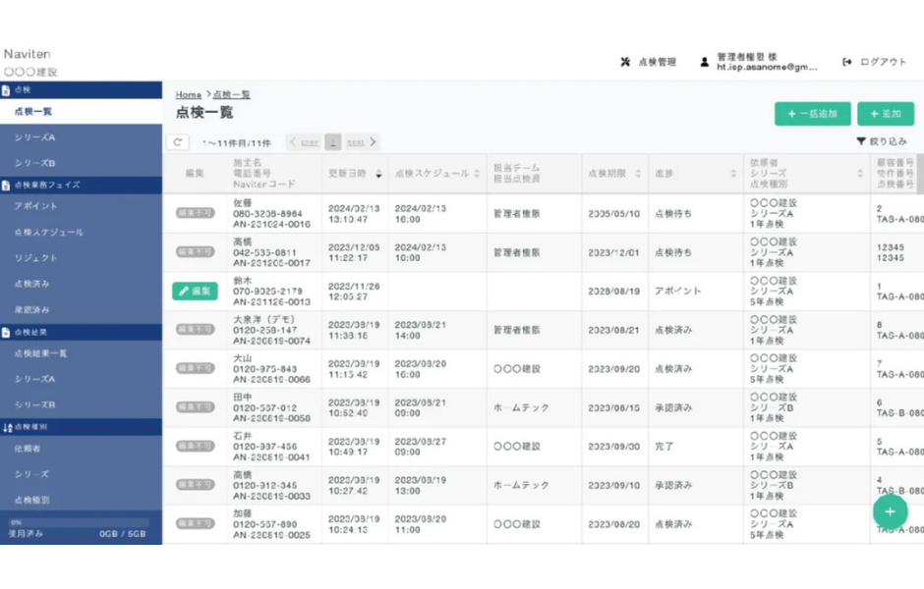Click the table vertical scrollbar
Screen dimensions: 924x589
(x=920, y=174)
